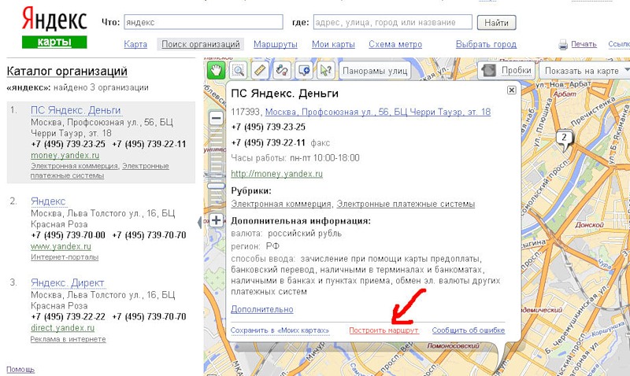Open Схема метро
The height and width of the screenshot is (376, 630).
(x=395, y=44)
